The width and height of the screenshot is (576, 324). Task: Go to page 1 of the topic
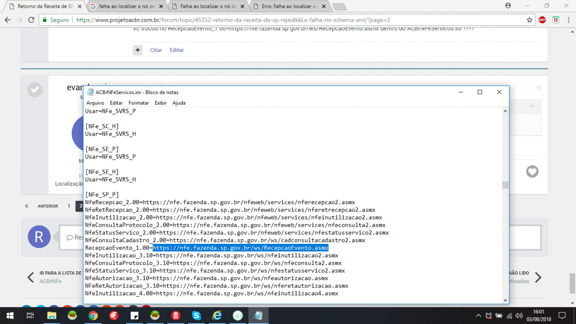click(x=69, y=206)
